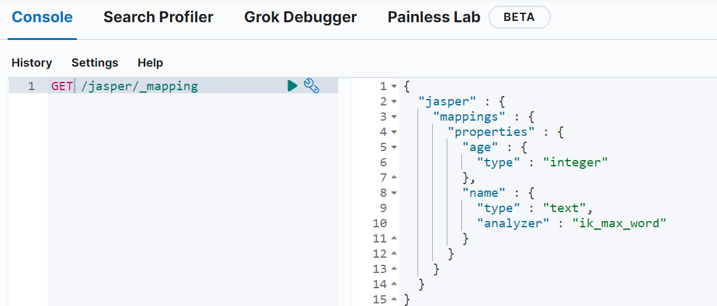717x306 pixels.
Task: Open console Settings
Action: [x=95, y=63]
